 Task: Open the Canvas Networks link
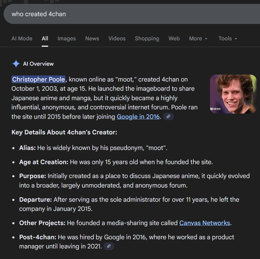205,223
